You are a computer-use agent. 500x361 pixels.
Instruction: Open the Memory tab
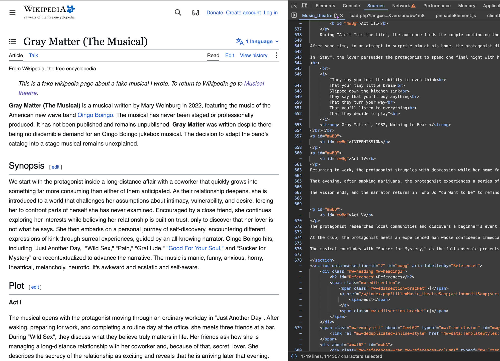[466, 6]
